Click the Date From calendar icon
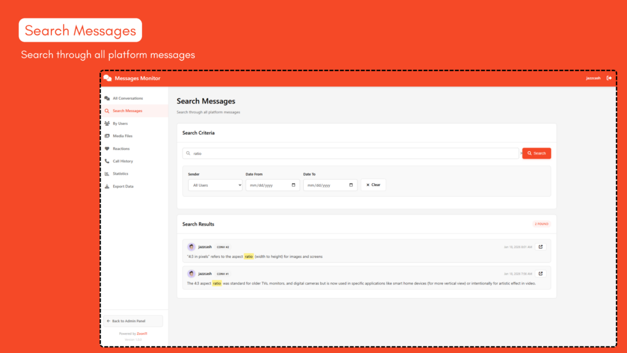The image size is (627, 353). click(x=293, y=185)
